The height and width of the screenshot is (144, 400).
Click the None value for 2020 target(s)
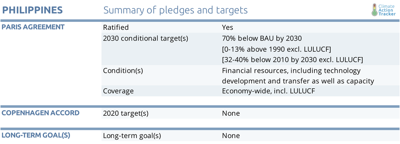click(x=231, y=113)
